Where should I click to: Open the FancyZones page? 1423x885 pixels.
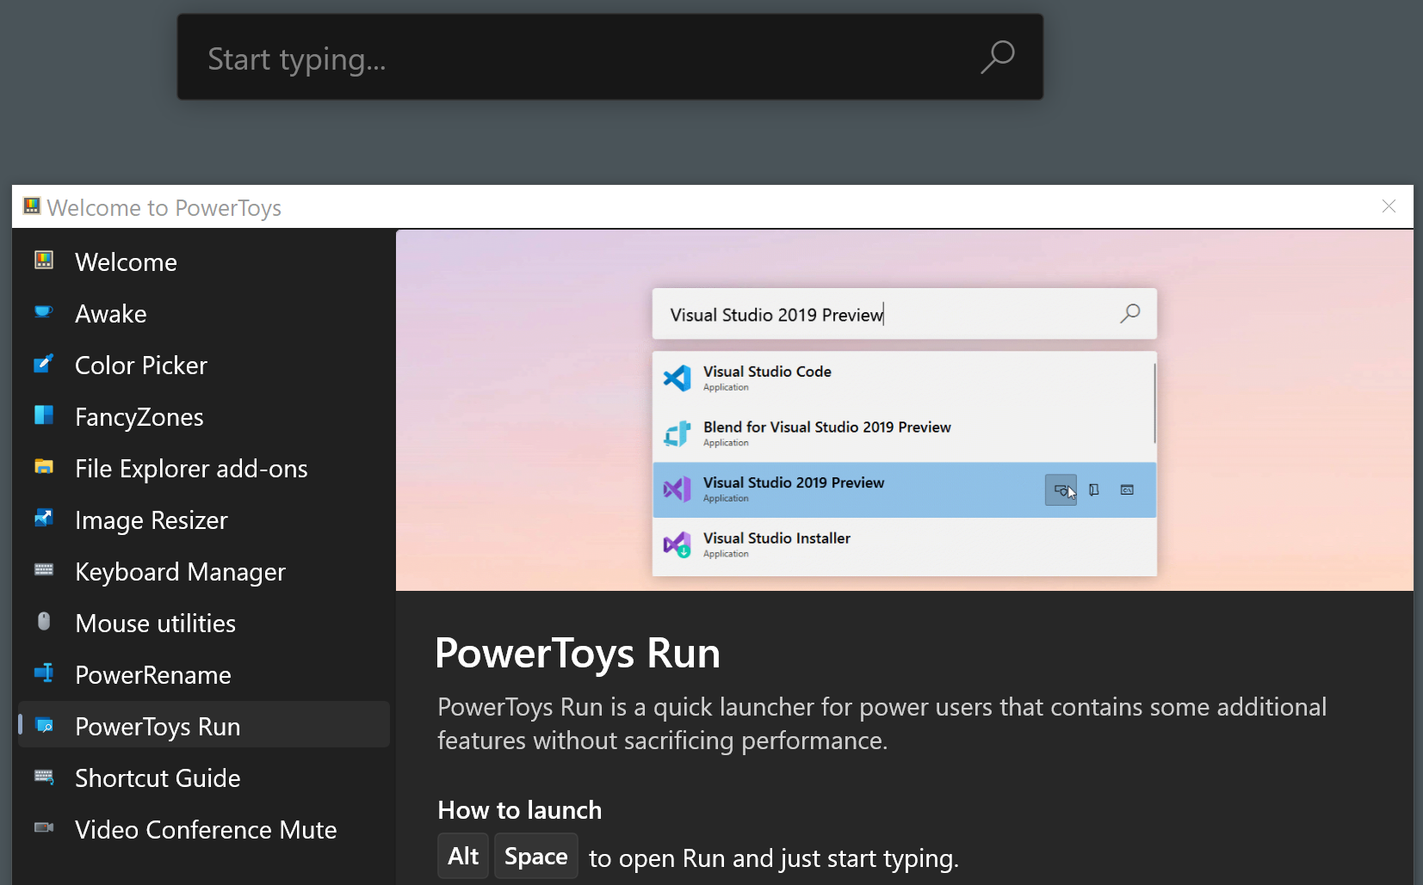pos(204,416)
